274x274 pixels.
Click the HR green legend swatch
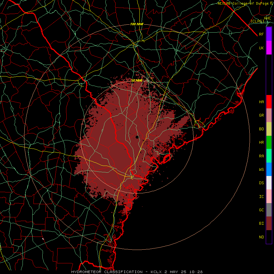(x=269, y=142)
